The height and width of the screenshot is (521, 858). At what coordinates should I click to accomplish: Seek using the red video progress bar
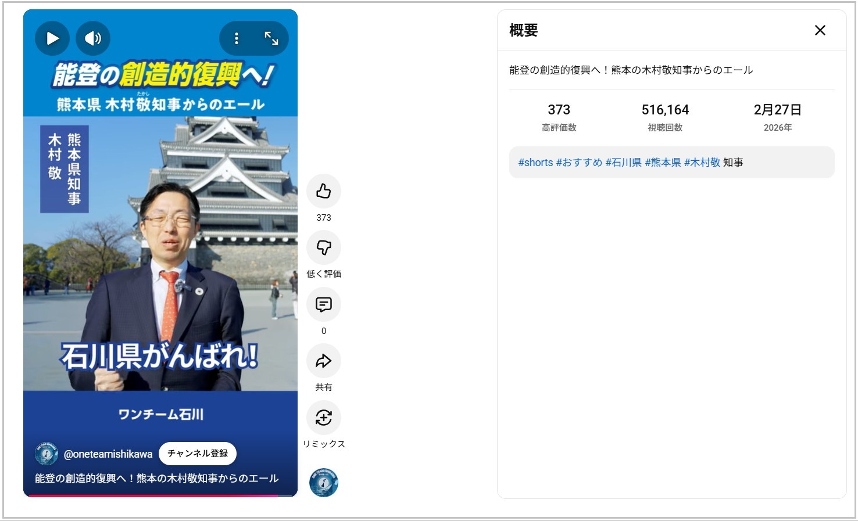click(x=160, y=495)
